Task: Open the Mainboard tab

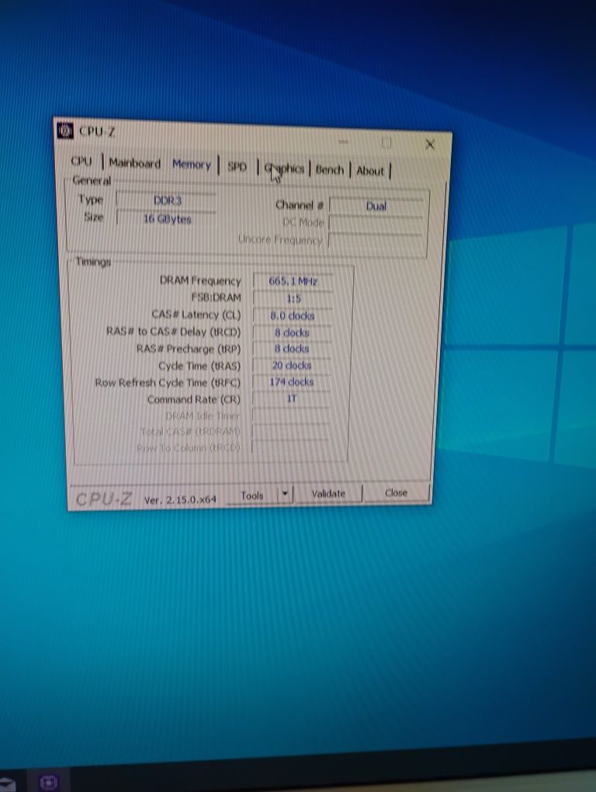Action: coord(135,162)
